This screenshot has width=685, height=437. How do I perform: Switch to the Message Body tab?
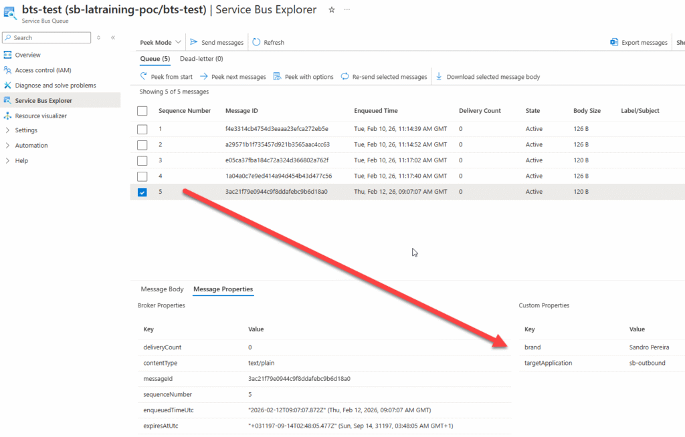click(x=162, y=289)
